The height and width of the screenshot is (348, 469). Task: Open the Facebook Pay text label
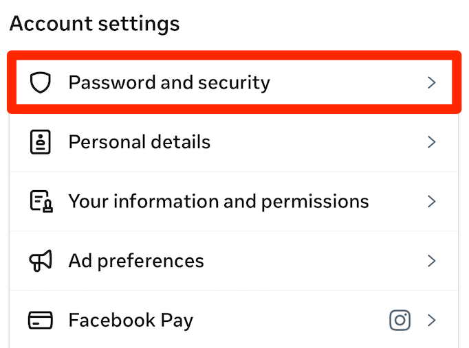click(x=131, y=321)
